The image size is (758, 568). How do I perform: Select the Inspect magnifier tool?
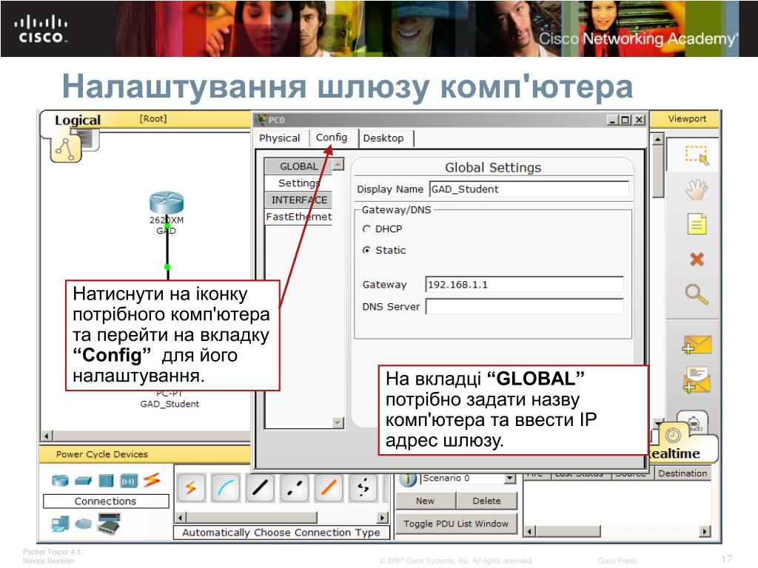tap(697, 294)
